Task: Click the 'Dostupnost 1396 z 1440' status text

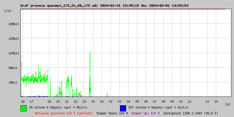Action: pos(191,113)
